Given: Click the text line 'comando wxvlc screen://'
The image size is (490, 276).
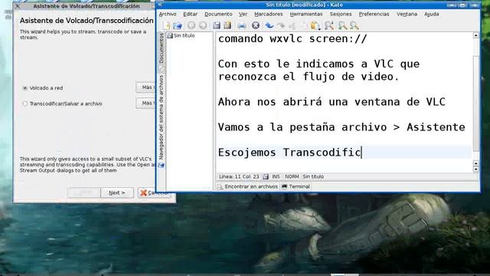Looking at the screenshot, I should 292,39.
